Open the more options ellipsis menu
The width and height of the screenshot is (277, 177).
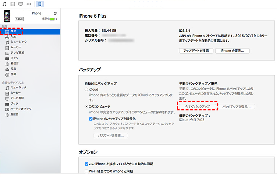[29, 4]
